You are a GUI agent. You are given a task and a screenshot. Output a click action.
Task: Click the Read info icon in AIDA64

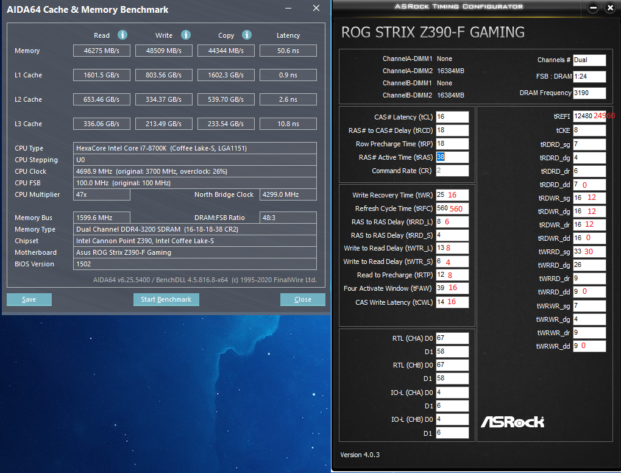tap(122, 35)
